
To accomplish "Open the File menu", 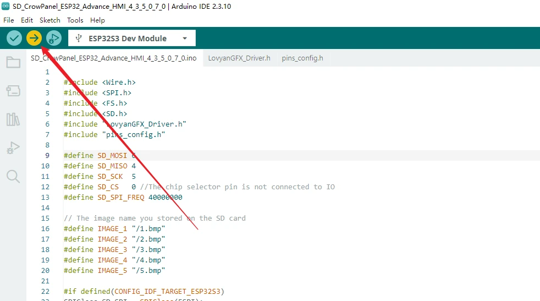I will click(x=9, y=20).
